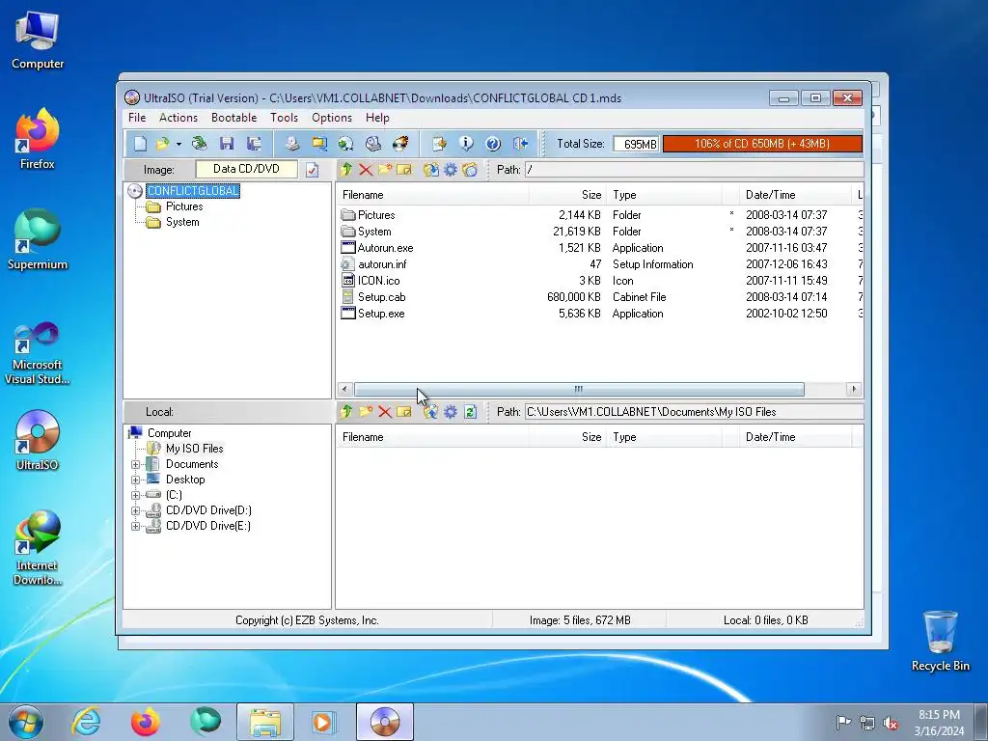The width and height of the screenshot is (988, 741).
Task: Expand the CD/DVD Drive(D:) node
Action: click(135, 511)
